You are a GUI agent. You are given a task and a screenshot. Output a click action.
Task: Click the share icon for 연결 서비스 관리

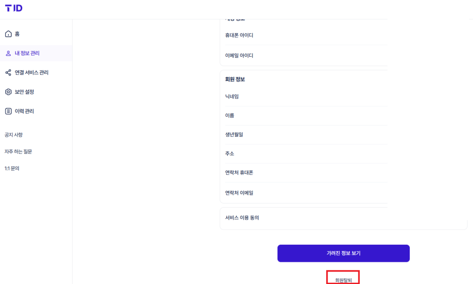point(8,73)
